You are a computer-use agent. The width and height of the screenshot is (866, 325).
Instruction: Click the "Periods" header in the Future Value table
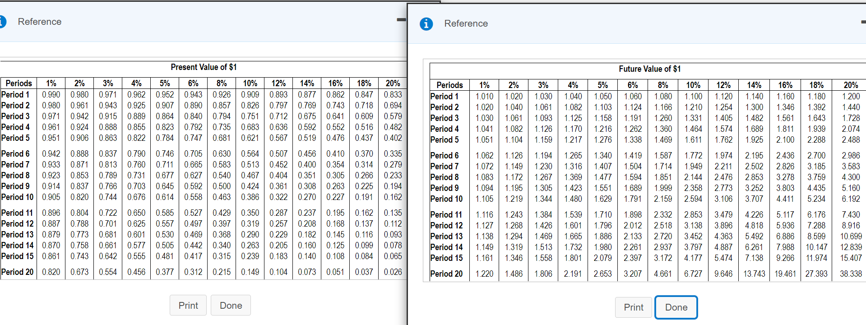click(x=449, y=85)
